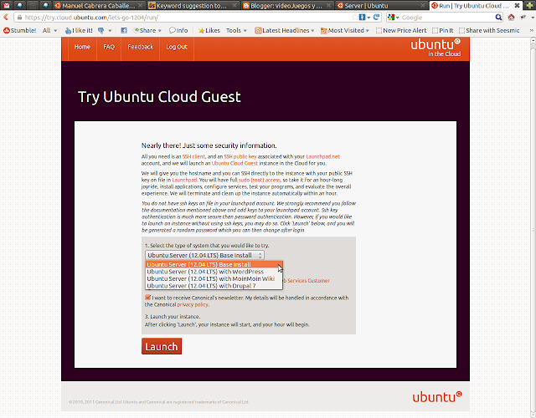This screenshot has width=536, height=418.
Task: Uncheck the Canonical newsletter checkbox
Action: coord(147,298)
